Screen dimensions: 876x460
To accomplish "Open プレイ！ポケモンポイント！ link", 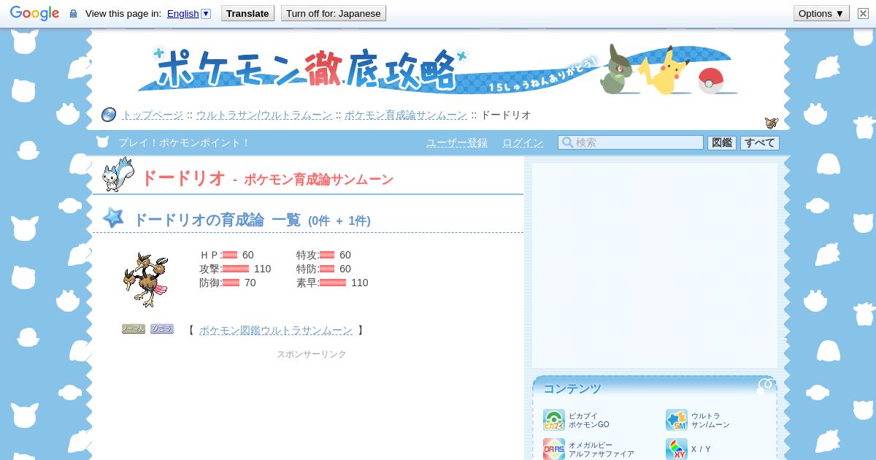I will click(184, 143).
